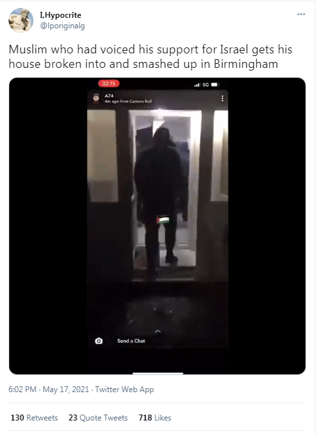Tap the Snapchat camera icon in video
Image resolution: width=316 pixels, height=435 pixels.
(99, 341)
